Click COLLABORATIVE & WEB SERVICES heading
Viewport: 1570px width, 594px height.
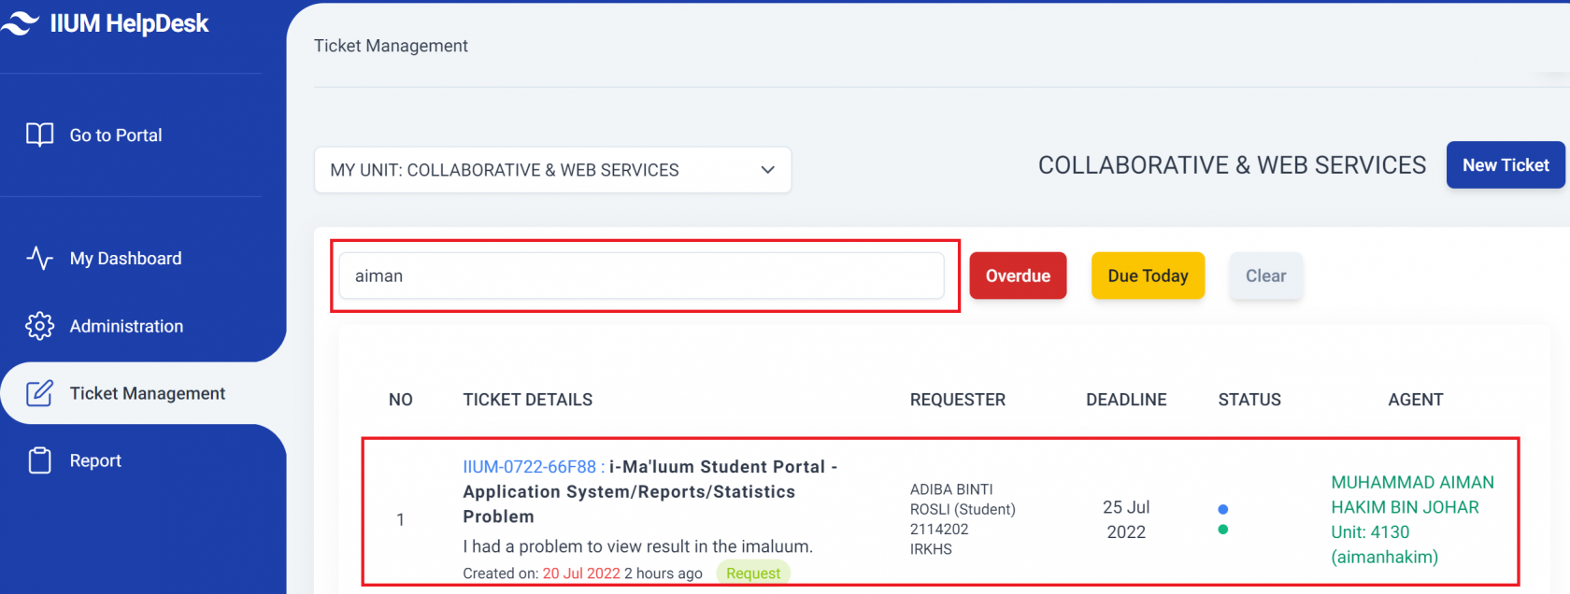[1232, 165]
